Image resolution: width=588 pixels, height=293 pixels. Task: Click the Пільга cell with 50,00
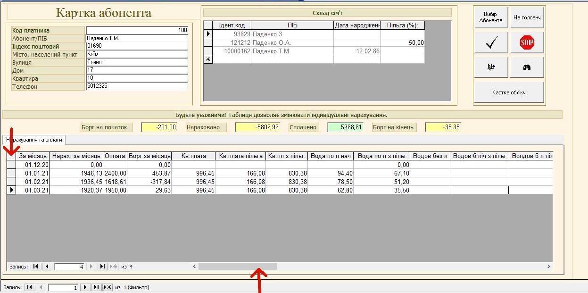[x=403, y=42]
